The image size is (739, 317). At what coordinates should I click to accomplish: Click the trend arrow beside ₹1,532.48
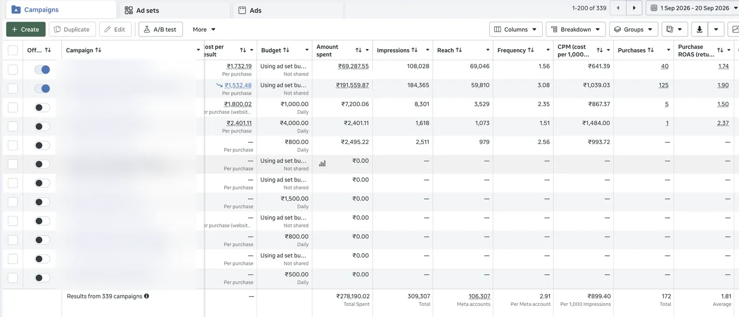click(x=220, y=85)
